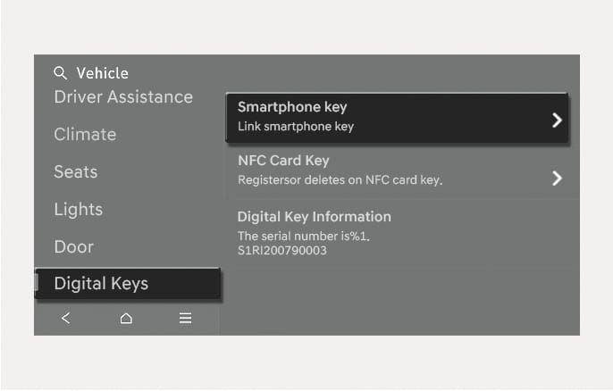Choose Lights from the side menu
The height and width of the screenshot is (391, 613).
79,209
